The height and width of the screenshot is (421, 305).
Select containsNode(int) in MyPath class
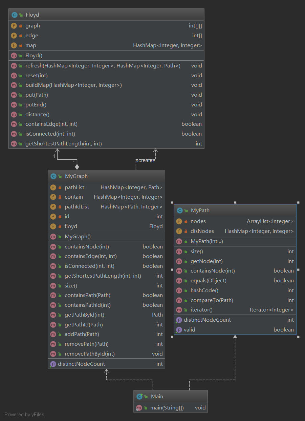(x=235, y=271)
